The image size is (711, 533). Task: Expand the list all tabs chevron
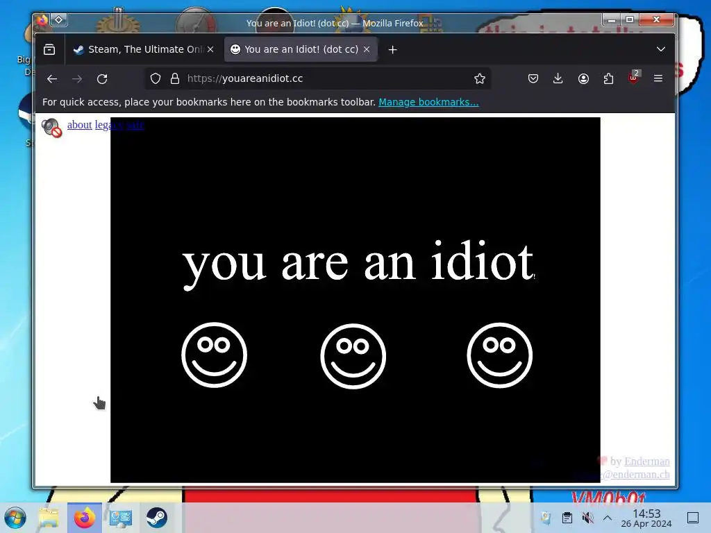(x=661, y=49)
